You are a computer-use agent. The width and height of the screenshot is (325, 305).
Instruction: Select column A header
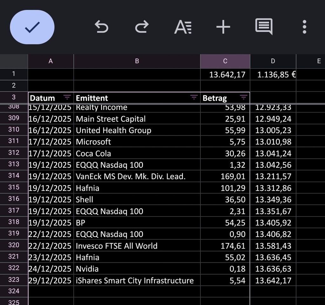pos(51,61)
